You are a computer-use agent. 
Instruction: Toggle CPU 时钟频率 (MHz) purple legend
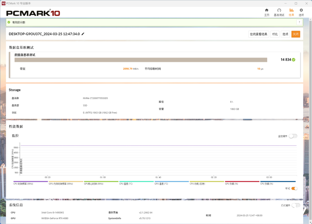pyautogui.click(x=30, y=183)
